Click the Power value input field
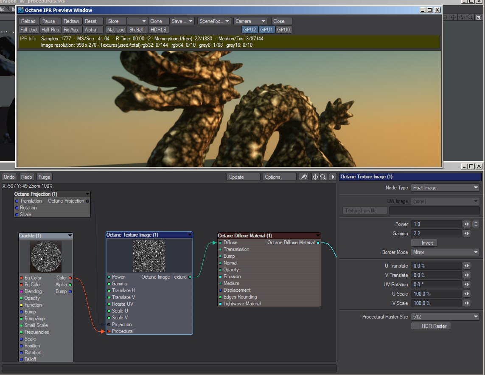Image resolution: width=485 pixels, height=375 pixels. click(437, 224)
